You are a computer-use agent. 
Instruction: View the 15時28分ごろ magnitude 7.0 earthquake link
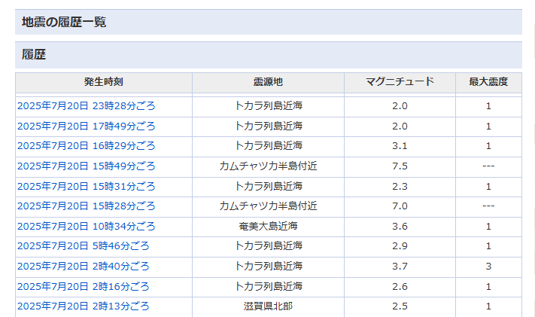pos(87,206)
